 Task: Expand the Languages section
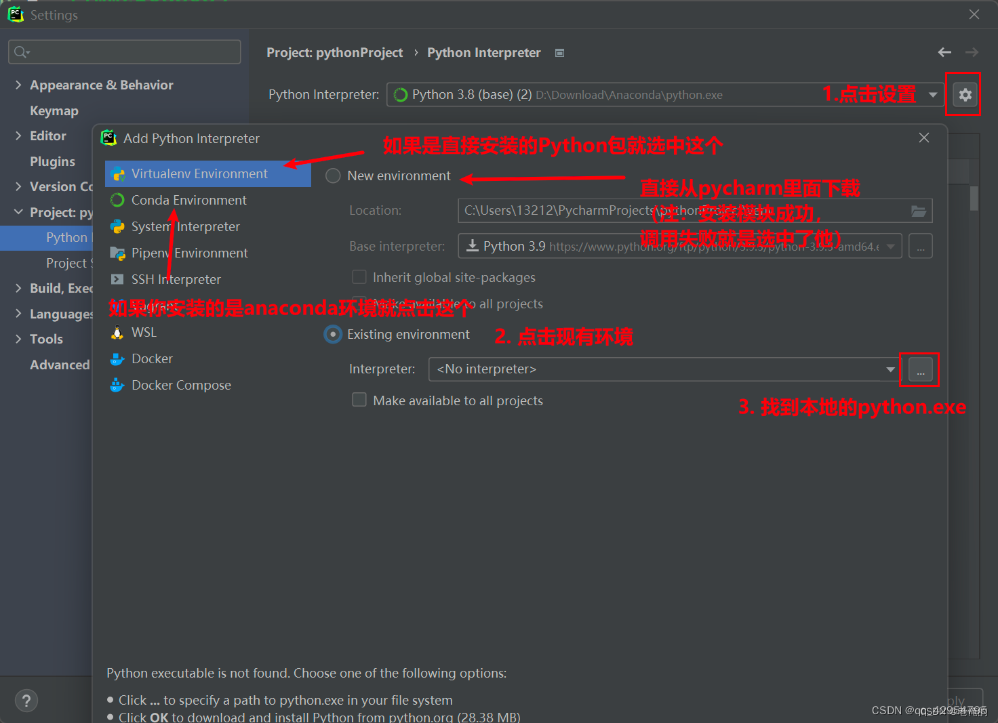click(18, 314)
